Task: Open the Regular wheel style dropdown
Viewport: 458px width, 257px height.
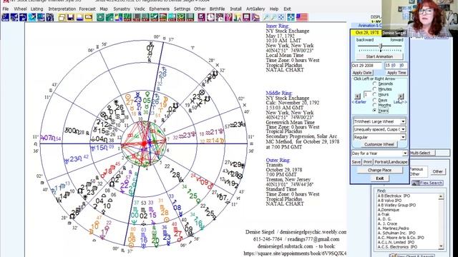Action: (x=403, y=137)
